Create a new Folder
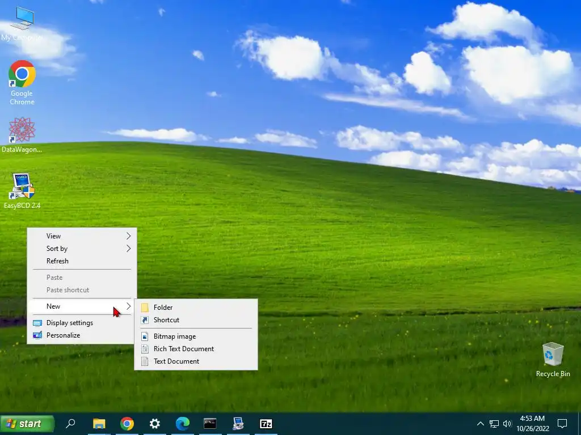 click(x=196, y=308)
